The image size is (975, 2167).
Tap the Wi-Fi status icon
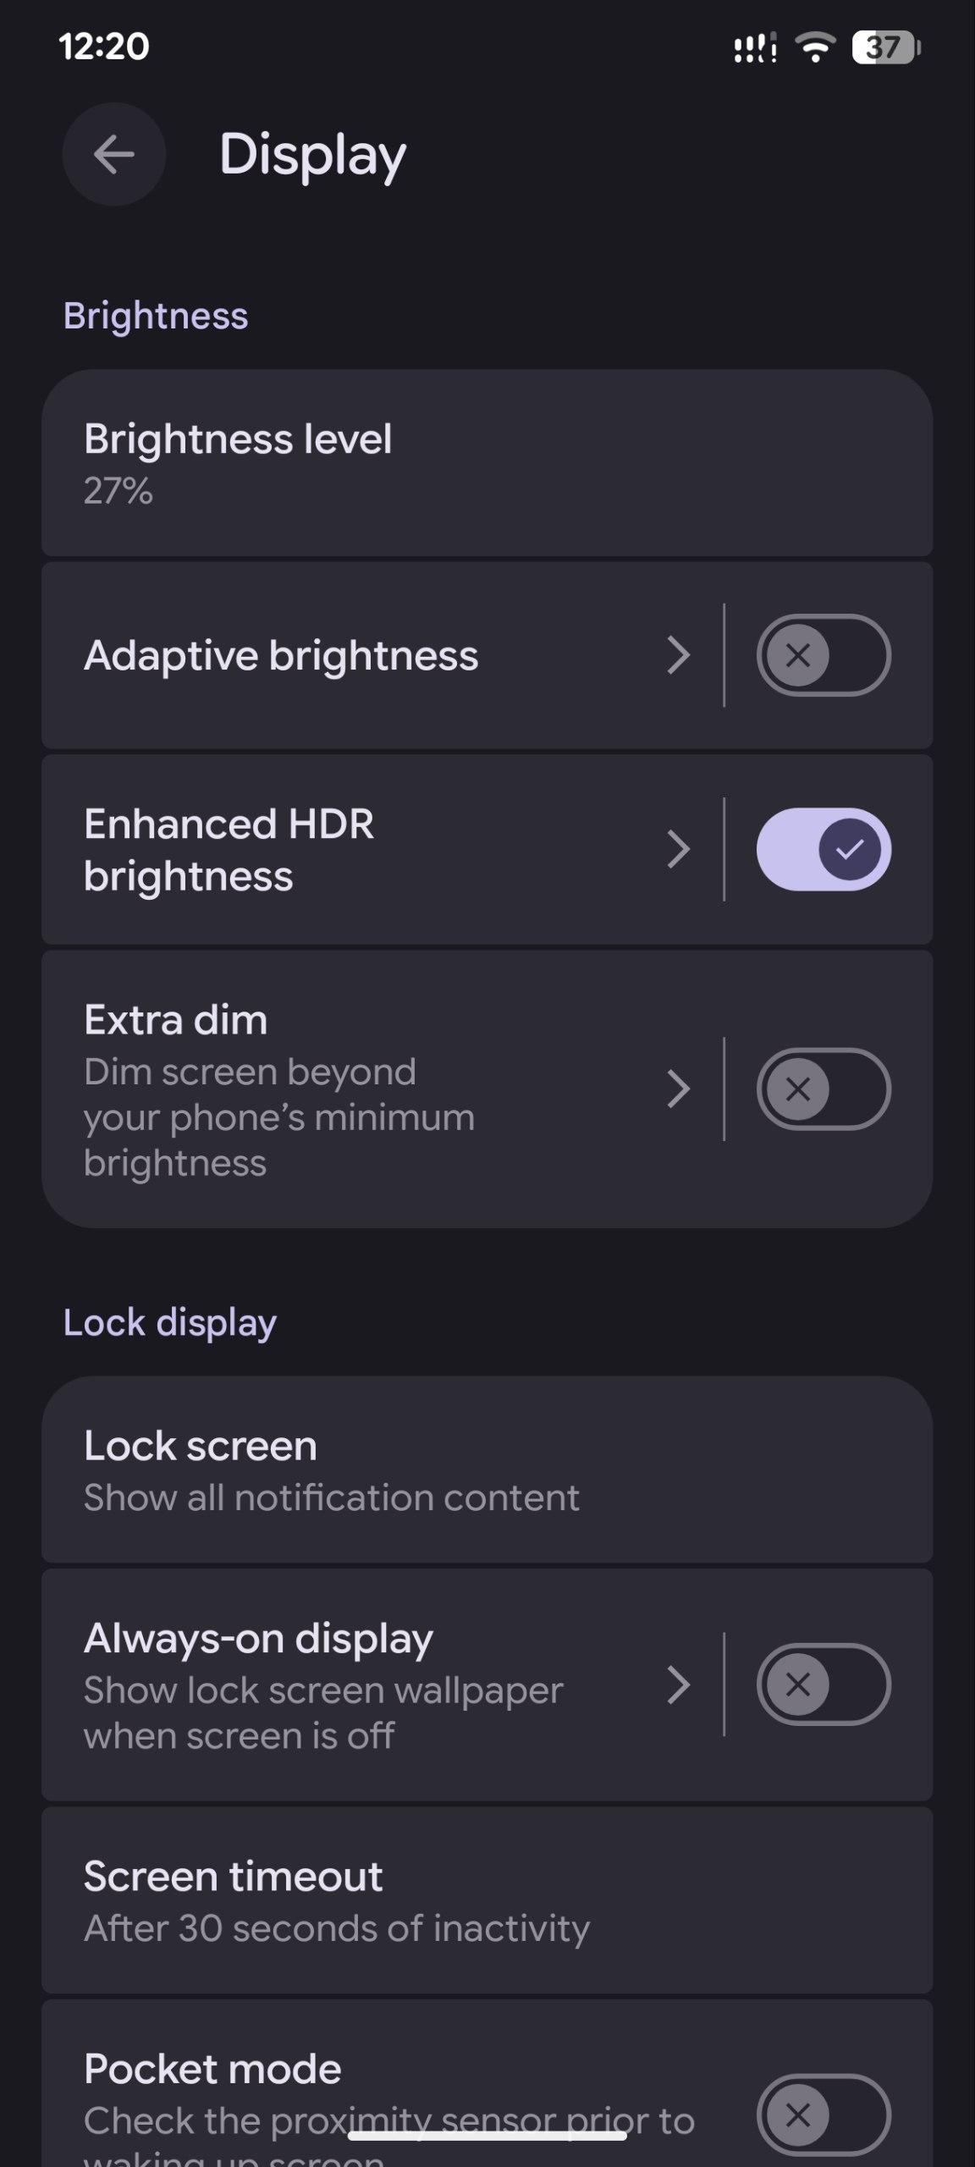click(x=816, y=47)
